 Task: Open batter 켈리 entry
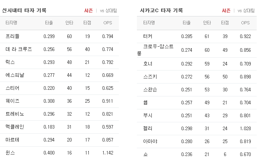click(x=148, y=128)
